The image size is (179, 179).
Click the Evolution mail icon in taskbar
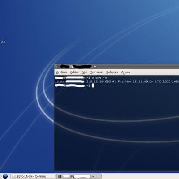point(14,176)
